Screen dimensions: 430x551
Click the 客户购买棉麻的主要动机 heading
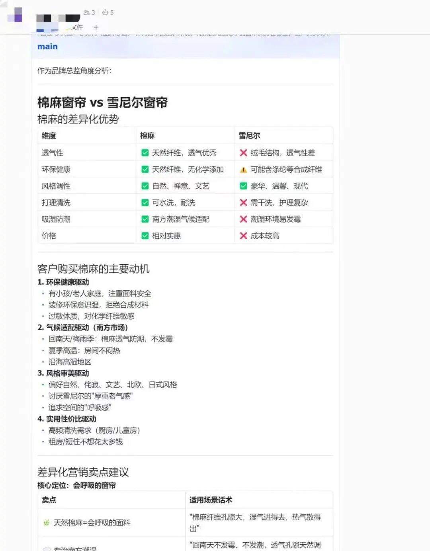(x=93, y=269)
